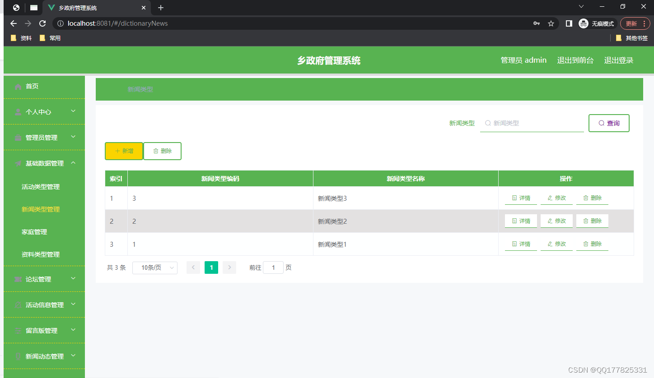Click 退出登录 in the header
This screenshot has height=378, width=654.
coord(619,60)
